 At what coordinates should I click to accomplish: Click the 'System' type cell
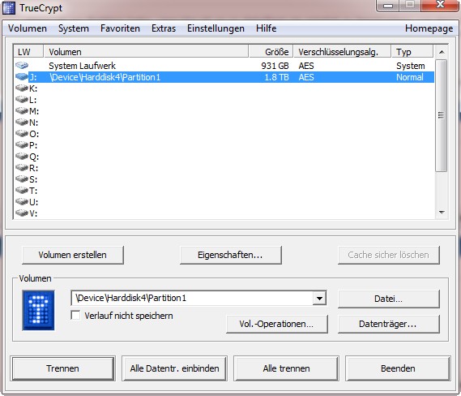[x=411, y=66]
